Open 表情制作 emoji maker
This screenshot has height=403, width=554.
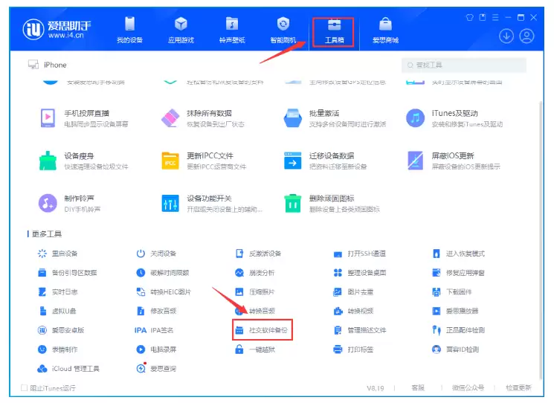click(57, 349)
